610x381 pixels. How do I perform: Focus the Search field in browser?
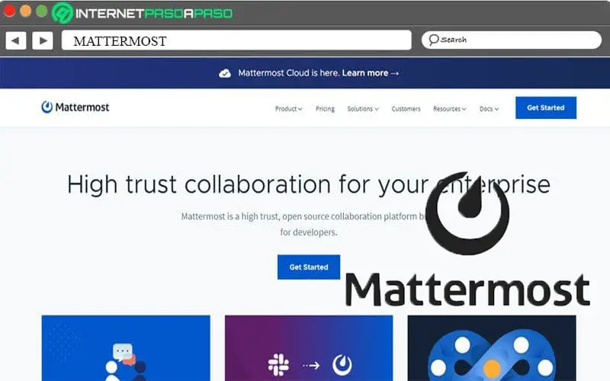[x=511, y=40]
